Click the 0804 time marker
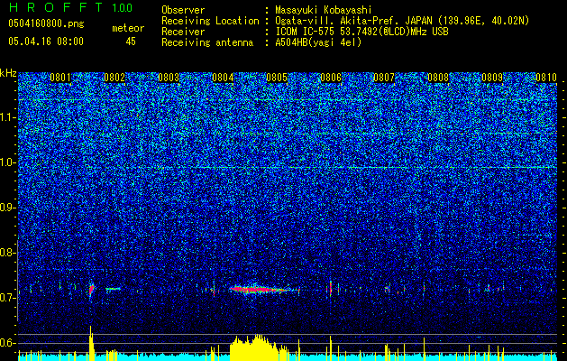 click(223, 78)
